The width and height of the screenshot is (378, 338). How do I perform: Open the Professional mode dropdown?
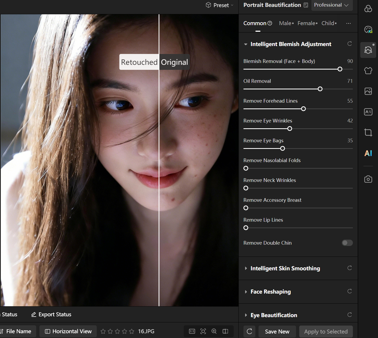click(x=332, y=5)
